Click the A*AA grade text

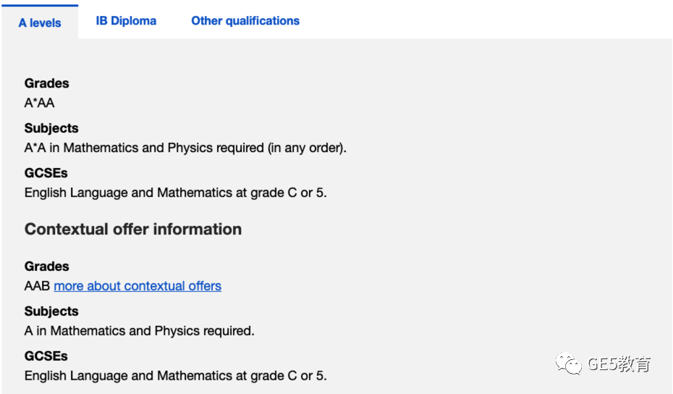click(40, 103)
